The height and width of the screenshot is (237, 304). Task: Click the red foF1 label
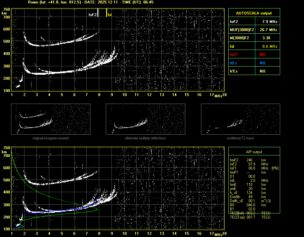pyautogui.click(x=234, y=55)
